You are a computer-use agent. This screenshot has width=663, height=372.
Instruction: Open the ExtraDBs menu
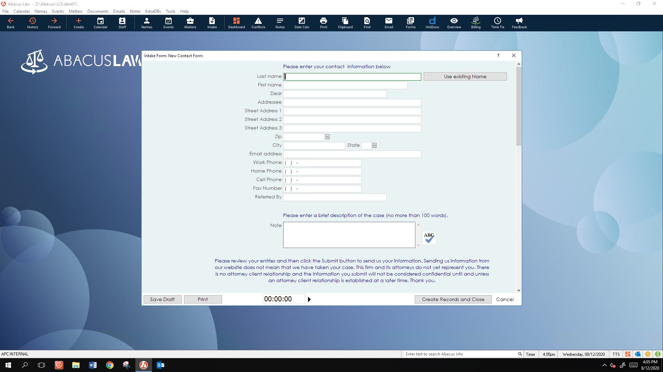coord(153,11)
